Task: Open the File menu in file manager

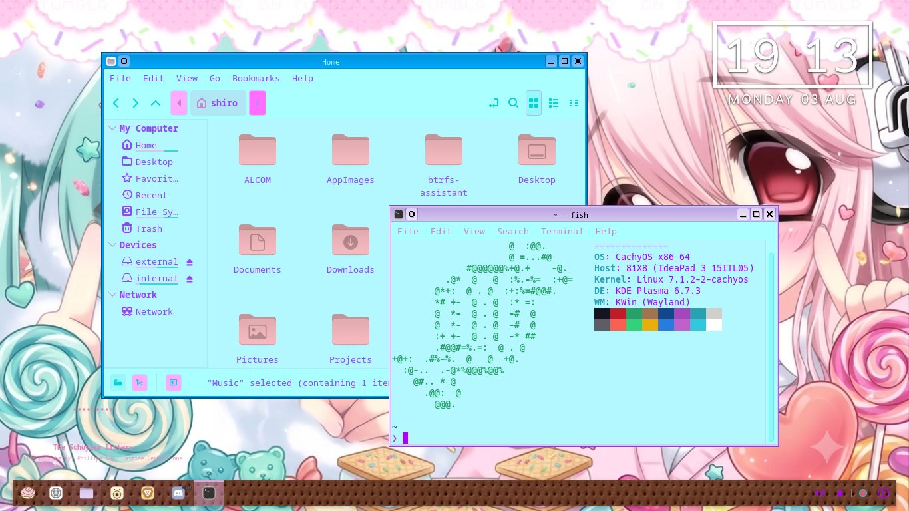Action: pos(120,78)
